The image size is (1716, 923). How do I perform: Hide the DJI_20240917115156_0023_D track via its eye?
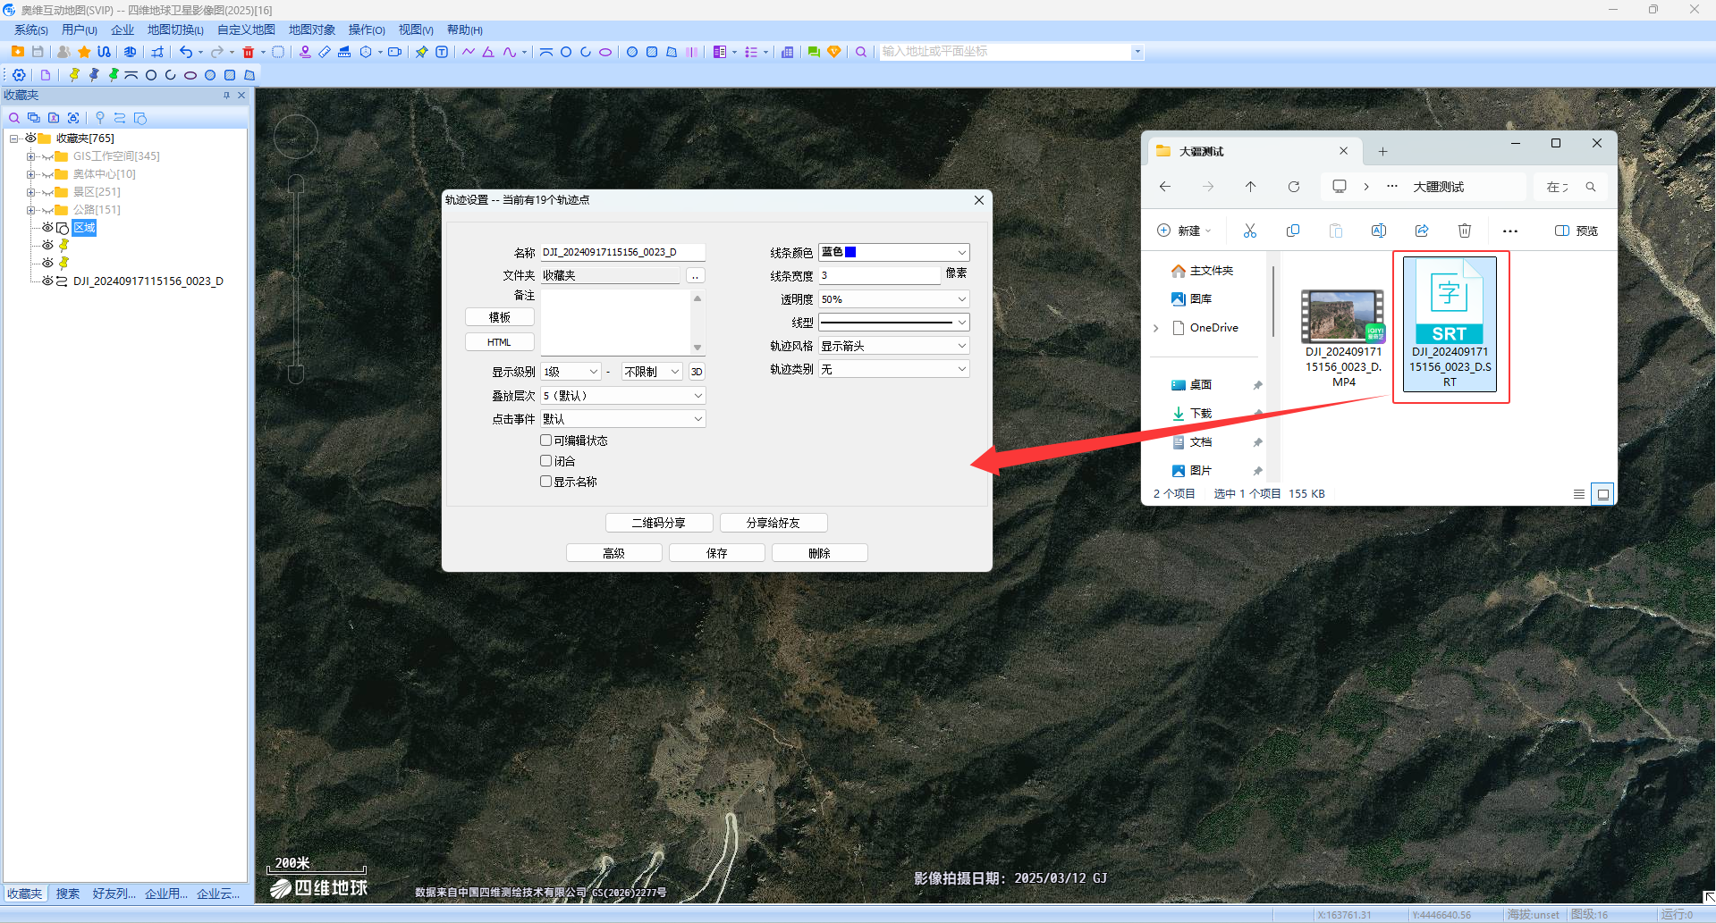coord(47,281)
